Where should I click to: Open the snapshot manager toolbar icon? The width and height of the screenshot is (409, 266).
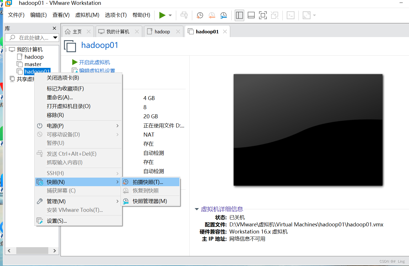[x=223, y=15]
